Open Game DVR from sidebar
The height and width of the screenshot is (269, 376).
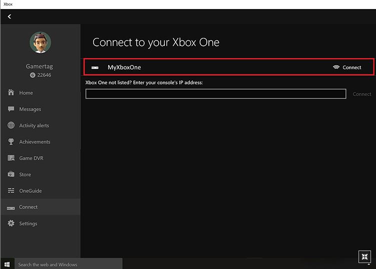[x=32, y=158]
